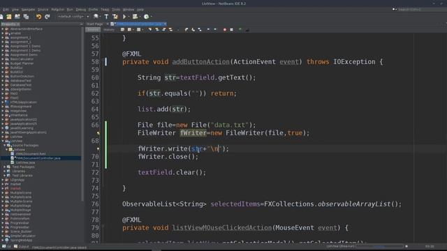Open the Output tab at bottom
The width and height of the screenshot is (447, 251).
click(x=22, y=247)
